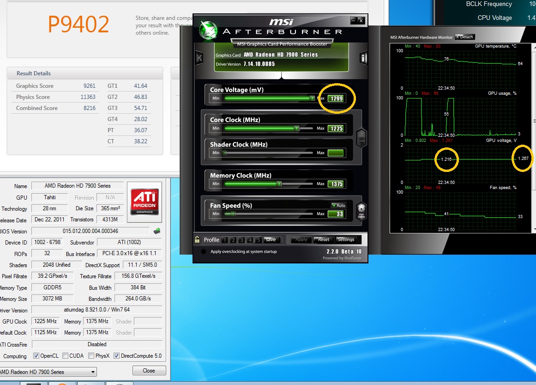536x385 pixels.
Task: Click the Result Details header
Action: pyautogui.click(x=85, y=73)
